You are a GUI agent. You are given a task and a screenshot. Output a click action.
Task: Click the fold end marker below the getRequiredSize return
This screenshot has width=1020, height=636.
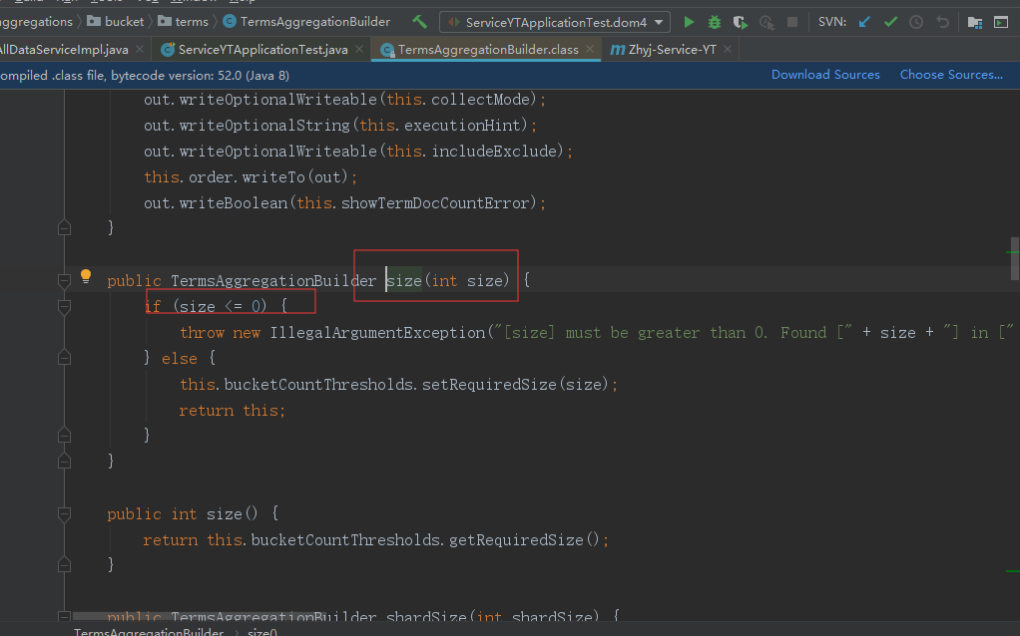[x=64, y=564]
